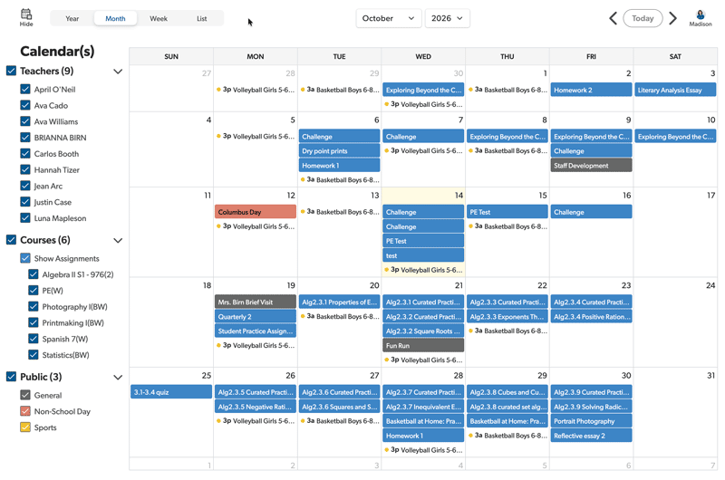Open Alg2.3.6 Squares and S... assignment

tap(339, 407)
